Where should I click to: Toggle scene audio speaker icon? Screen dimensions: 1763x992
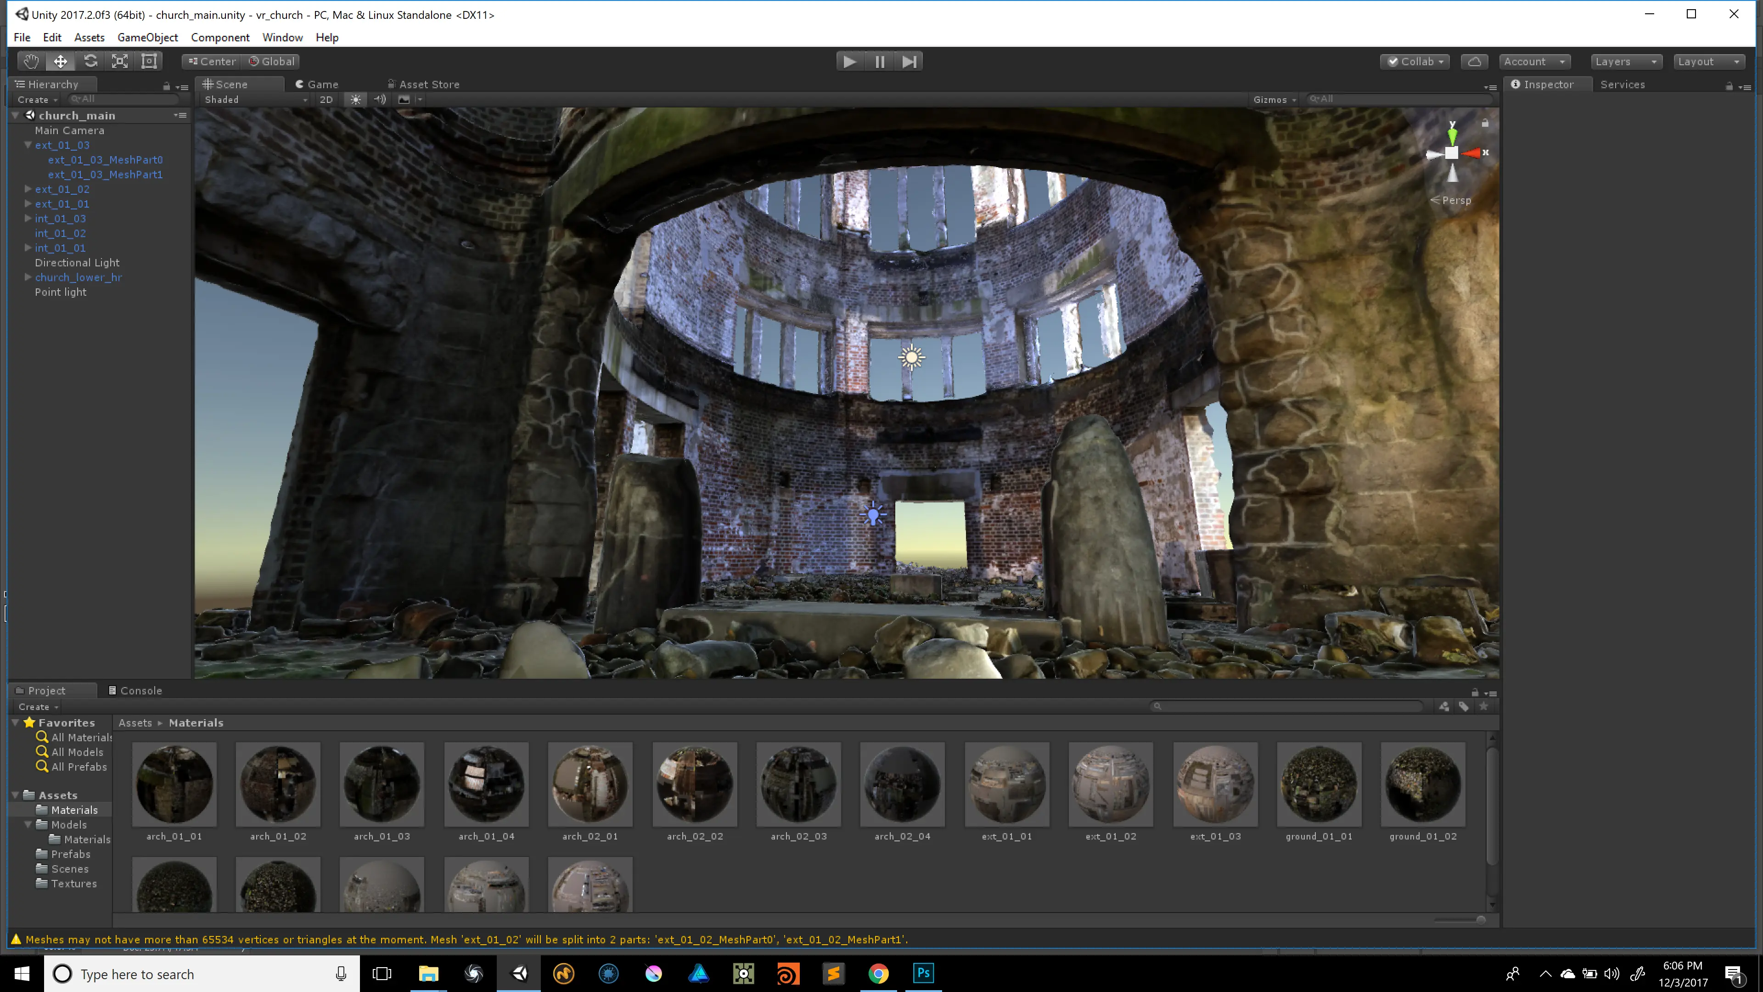tap(380, 99)
